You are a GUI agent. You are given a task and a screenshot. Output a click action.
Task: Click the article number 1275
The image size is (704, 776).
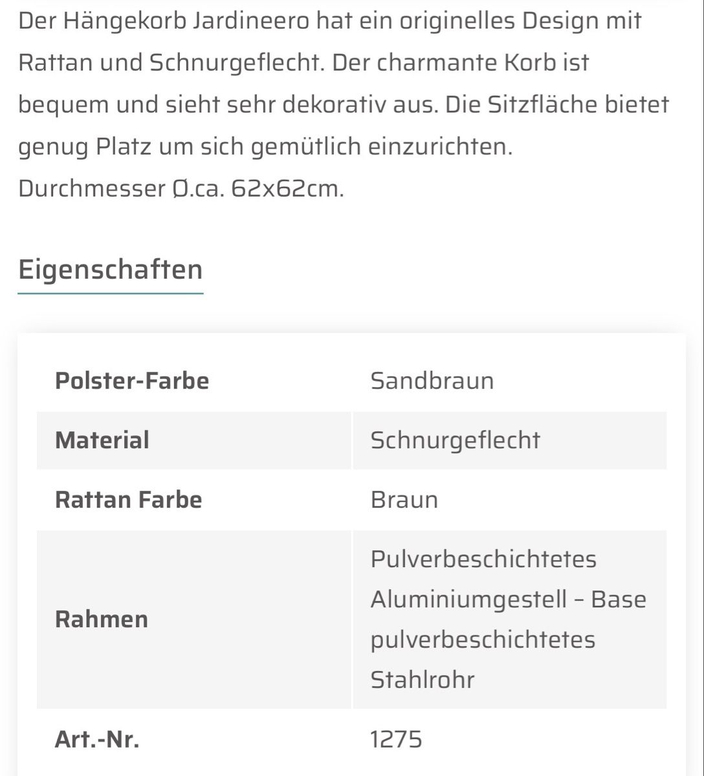point(396,738)
